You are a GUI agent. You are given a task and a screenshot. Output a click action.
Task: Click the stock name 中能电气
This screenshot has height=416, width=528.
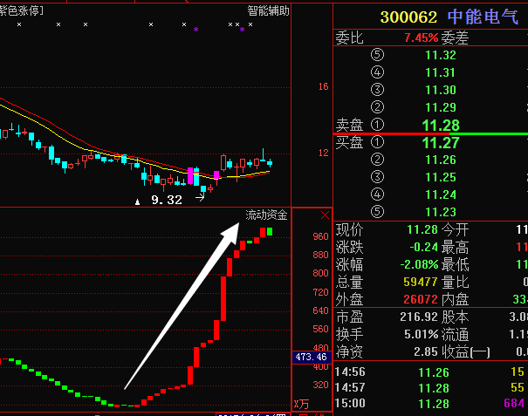[483, 17]
